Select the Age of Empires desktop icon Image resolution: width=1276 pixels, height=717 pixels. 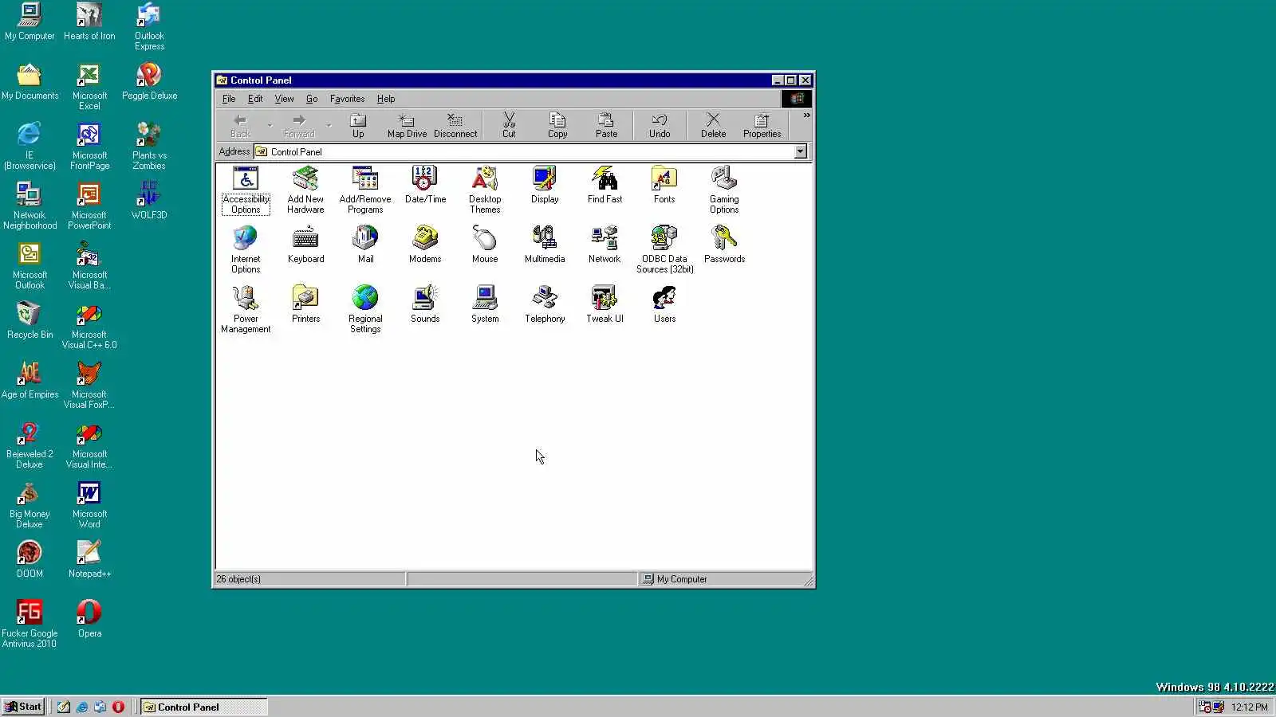tap(30, 380)
